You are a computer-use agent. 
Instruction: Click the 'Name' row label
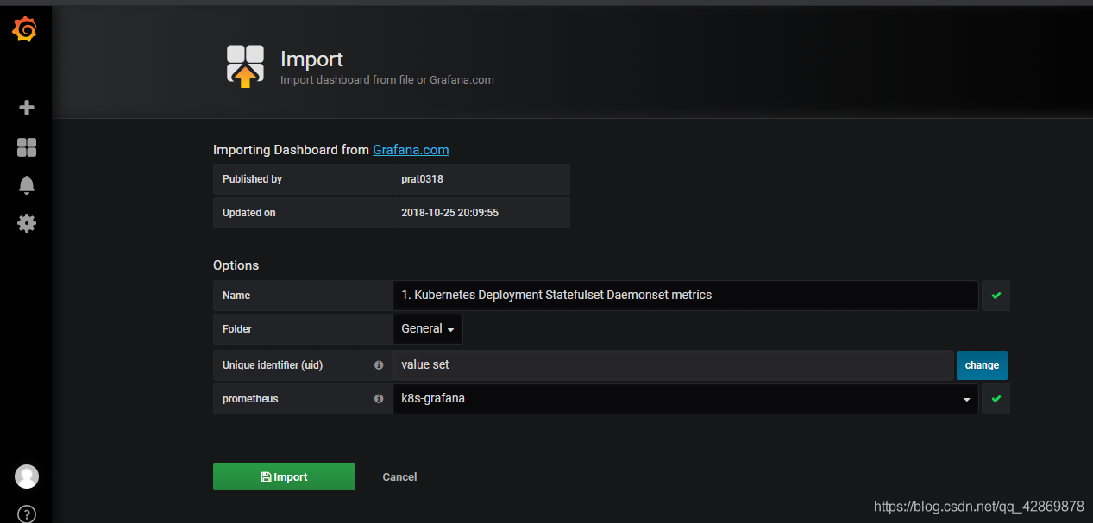[236, 296]
